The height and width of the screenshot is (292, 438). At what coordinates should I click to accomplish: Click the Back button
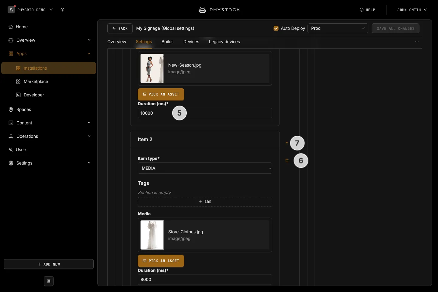tap(120, 28)
